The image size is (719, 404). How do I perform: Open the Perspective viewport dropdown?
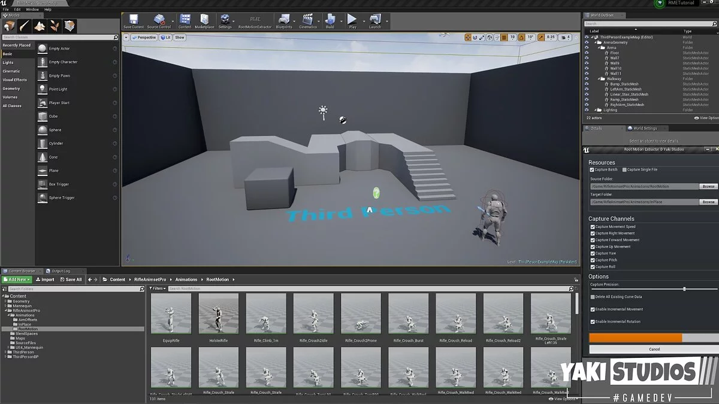(x=144, y=37)
